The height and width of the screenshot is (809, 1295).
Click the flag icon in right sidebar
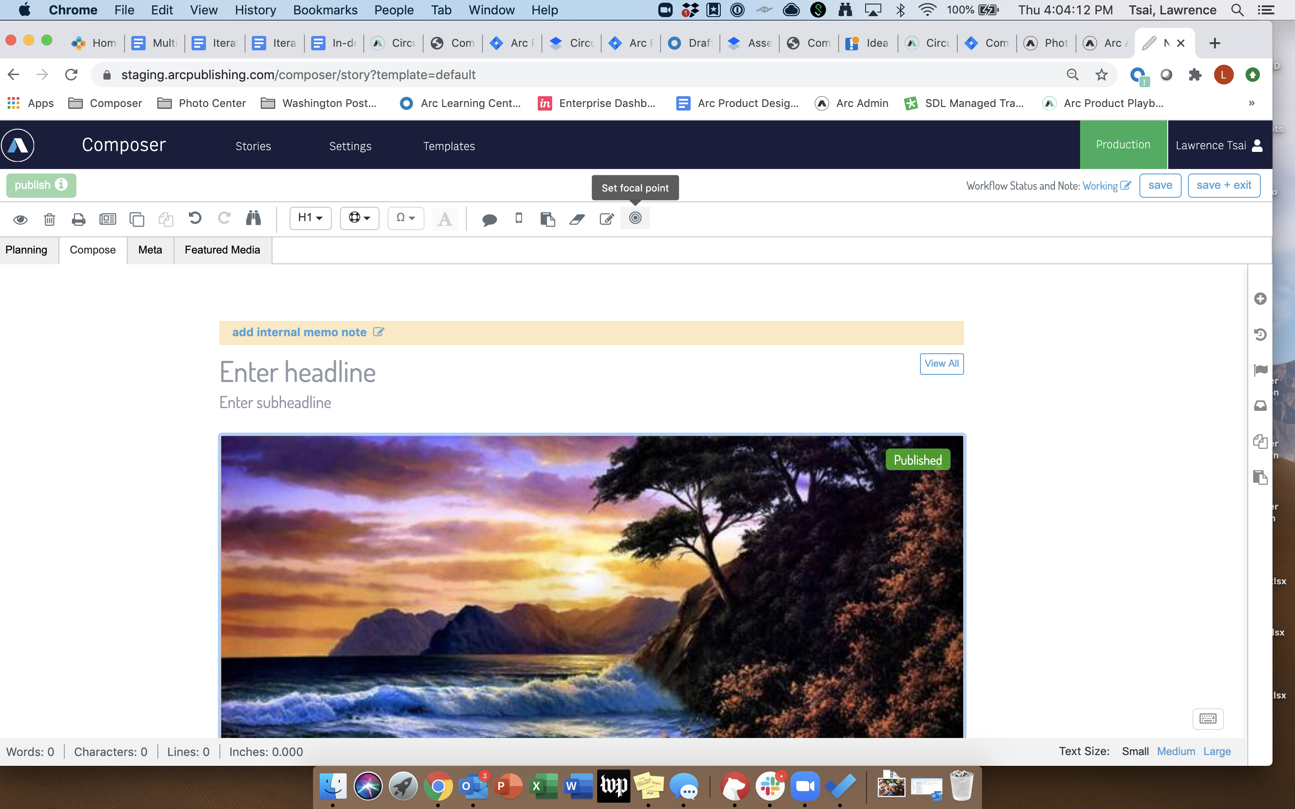(x=1260, y=370)
